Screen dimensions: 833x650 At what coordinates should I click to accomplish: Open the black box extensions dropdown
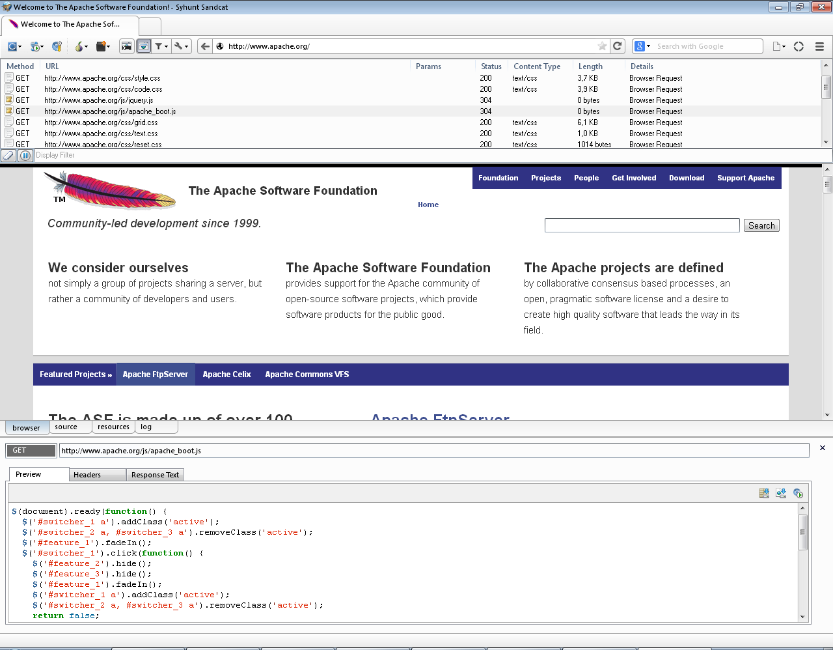(x=103, y=46)
